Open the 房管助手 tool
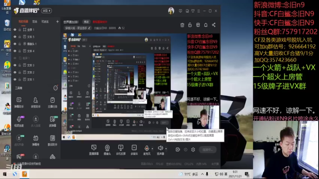Screen dimensions: 319x179 click(x=35, y=102)
